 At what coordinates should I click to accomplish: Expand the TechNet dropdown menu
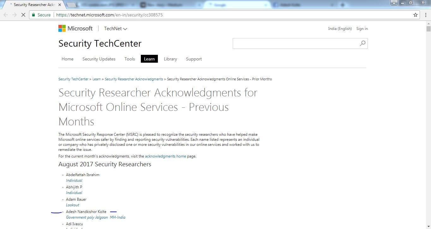116,29
